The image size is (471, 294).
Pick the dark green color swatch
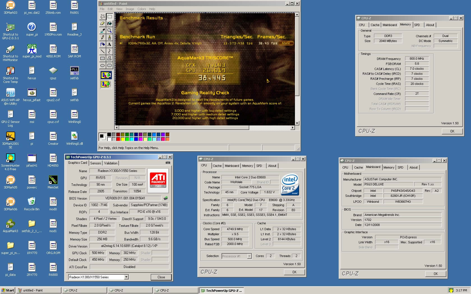coord(127,135)
